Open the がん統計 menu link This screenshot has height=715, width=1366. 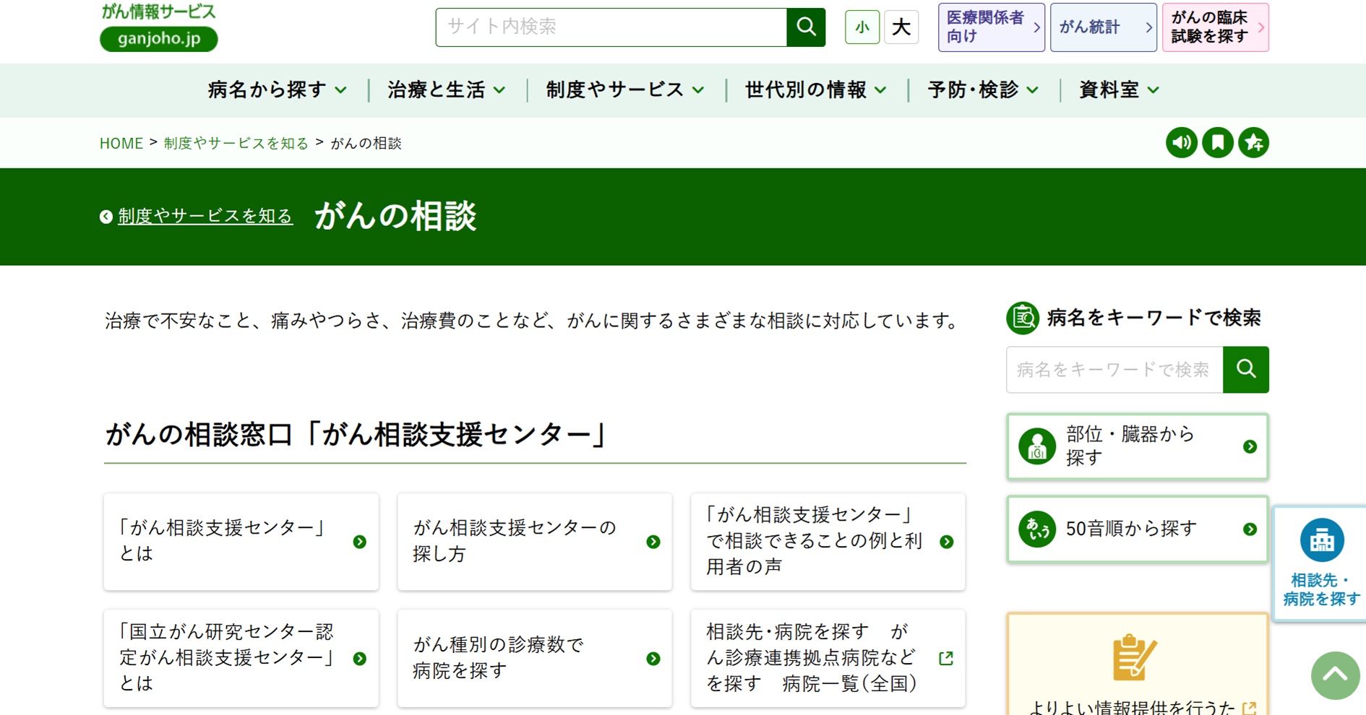coord(1102,27)
